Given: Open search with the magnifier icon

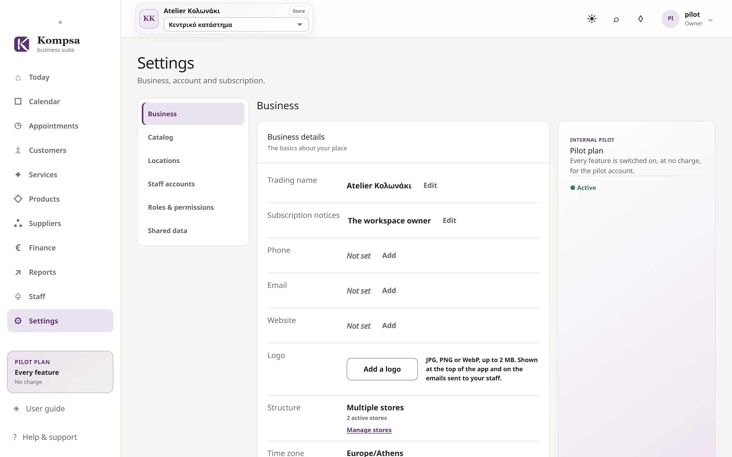Looking at the screenshot, I should [616, 20].
